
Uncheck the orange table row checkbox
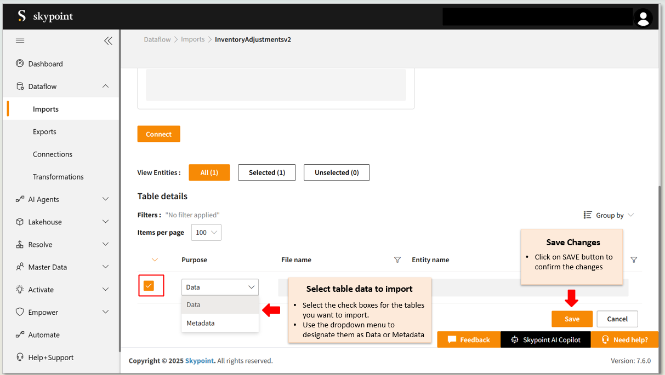click(149, 286)
